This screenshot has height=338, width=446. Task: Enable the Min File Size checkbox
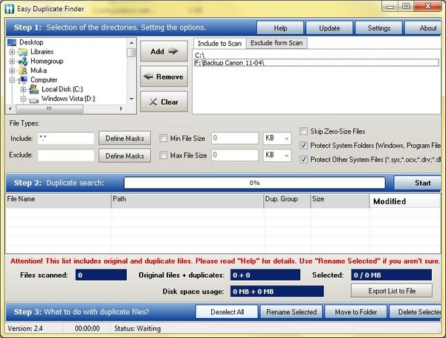[x=164, y=137]
